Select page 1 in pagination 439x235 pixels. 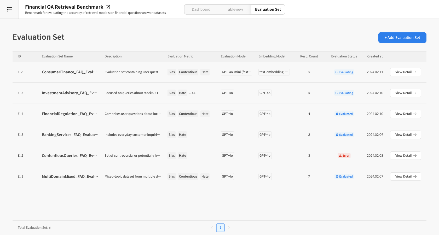(220, 228)
